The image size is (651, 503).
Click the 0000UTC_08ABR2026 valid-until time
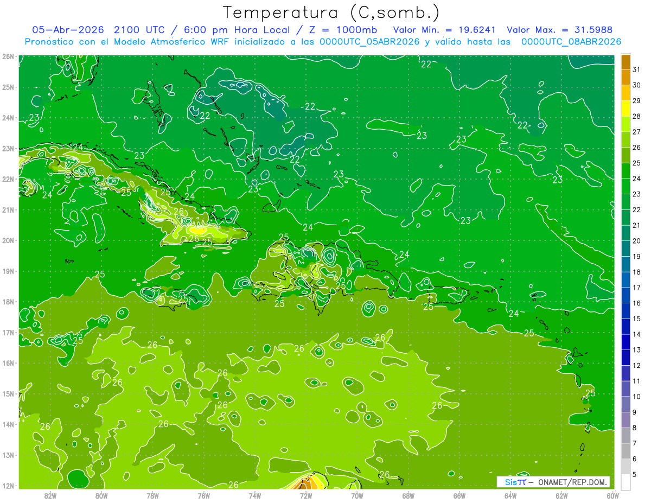coord(571,41)
